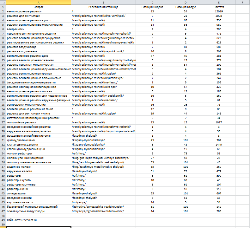This screenshot has height=228, width=250.
Task: Select Yandex position 39 in row 25
Action: (152, 114)
